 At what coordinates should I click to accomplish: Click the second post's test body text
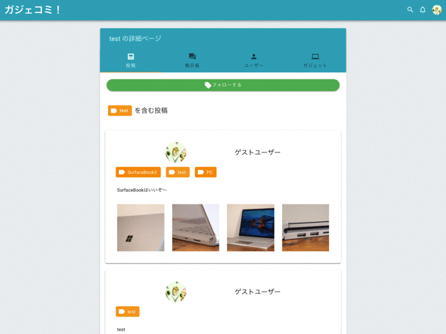(121, 329)
